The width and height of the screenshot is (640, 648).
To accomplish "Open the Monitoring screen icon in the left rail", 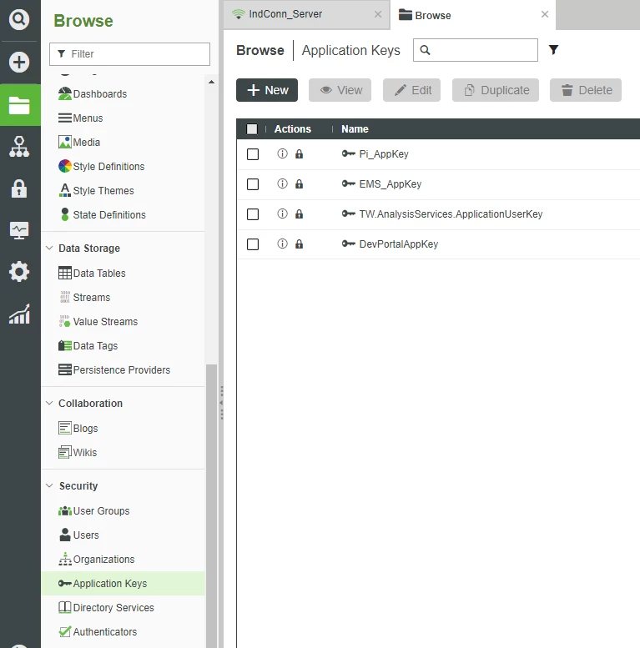I will tap(19, 230).
